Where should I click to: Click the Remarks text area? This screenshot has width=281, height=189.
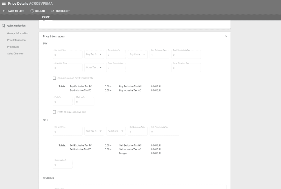coord(140,187)
